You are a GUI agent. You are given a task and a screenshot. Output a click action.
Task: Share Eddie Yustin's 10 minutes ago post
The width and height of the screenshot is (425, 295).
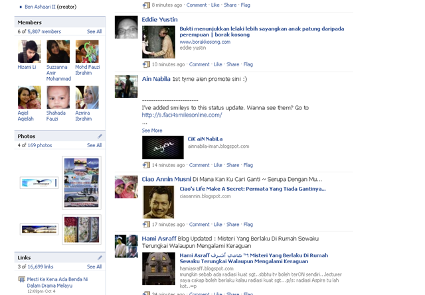(233, 64)
